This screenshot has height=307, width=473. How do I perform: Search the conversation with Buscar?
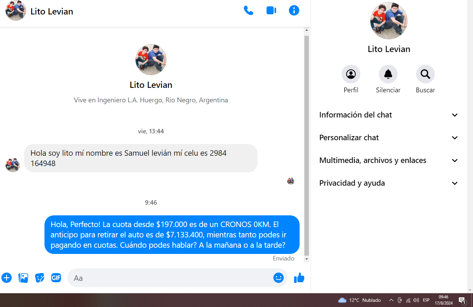click(425, 74)
